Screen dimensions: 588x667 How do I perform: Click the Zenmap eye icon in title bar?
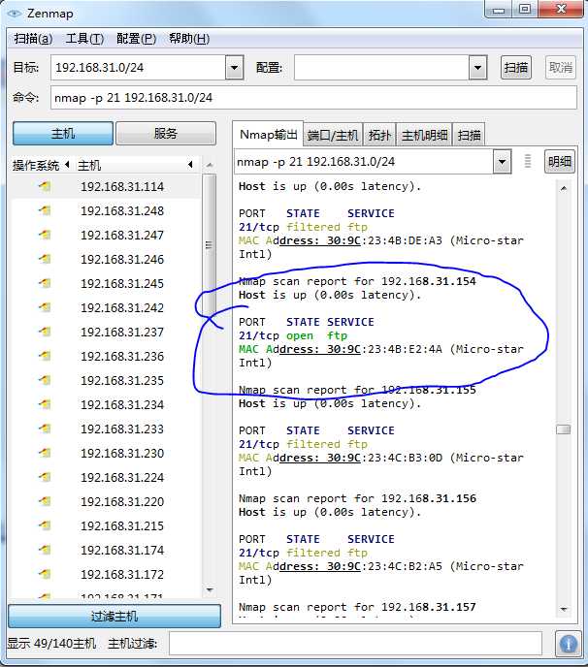click(x=14, y=14)
